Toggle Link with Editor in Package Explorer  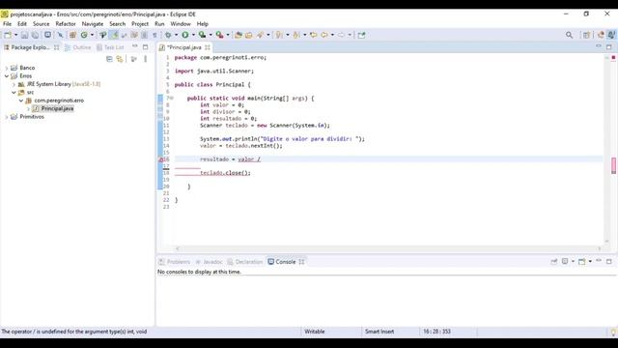(120, 59)
